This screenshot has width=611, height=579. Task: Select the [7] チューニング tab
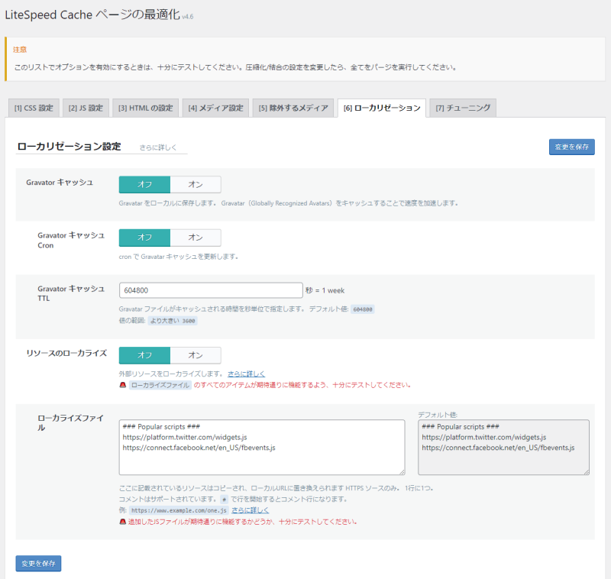click(463, 108)
